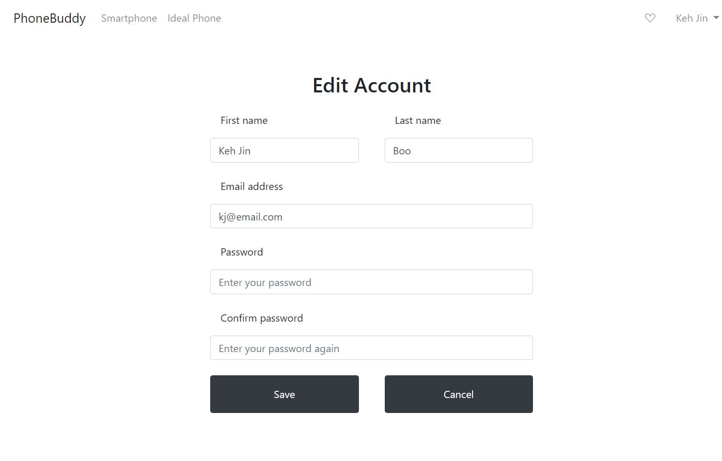Screen dimensions: 722x461
Task: Open the Smartphone nav item
Action: (129, 18)
